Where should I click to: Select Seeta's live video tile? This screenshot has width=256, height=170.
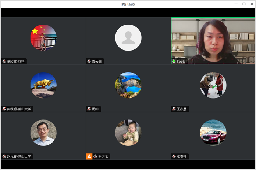tap(213, 41)
